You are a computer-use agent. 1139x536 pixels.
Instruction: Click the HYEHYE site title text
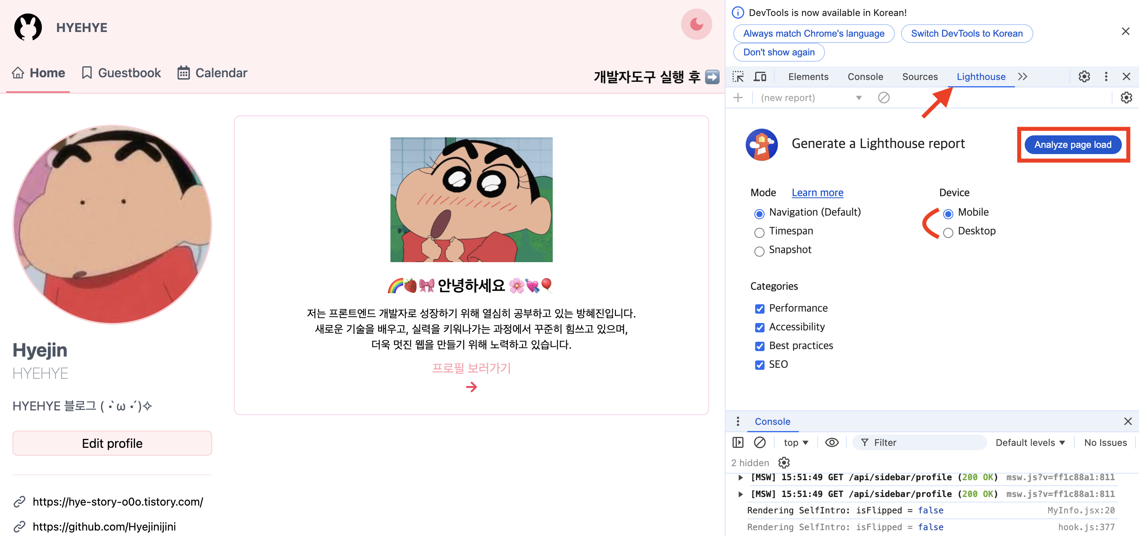pyautogui.click(x=82, y=27)
